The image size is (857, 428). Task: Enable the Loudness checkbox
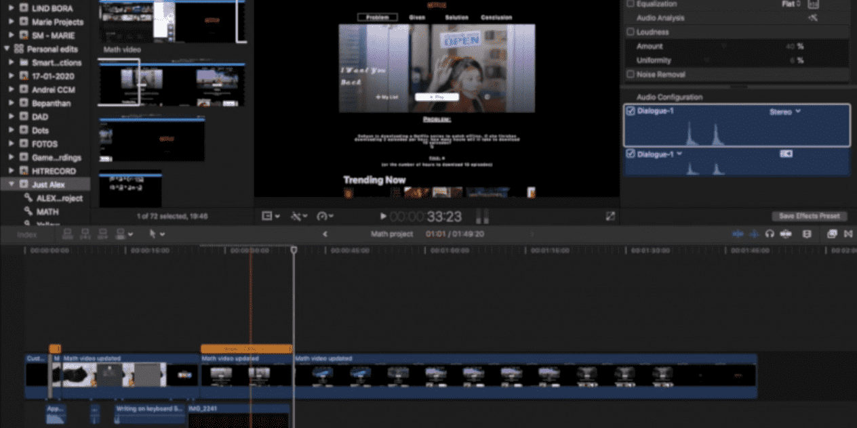pos(631,32)
